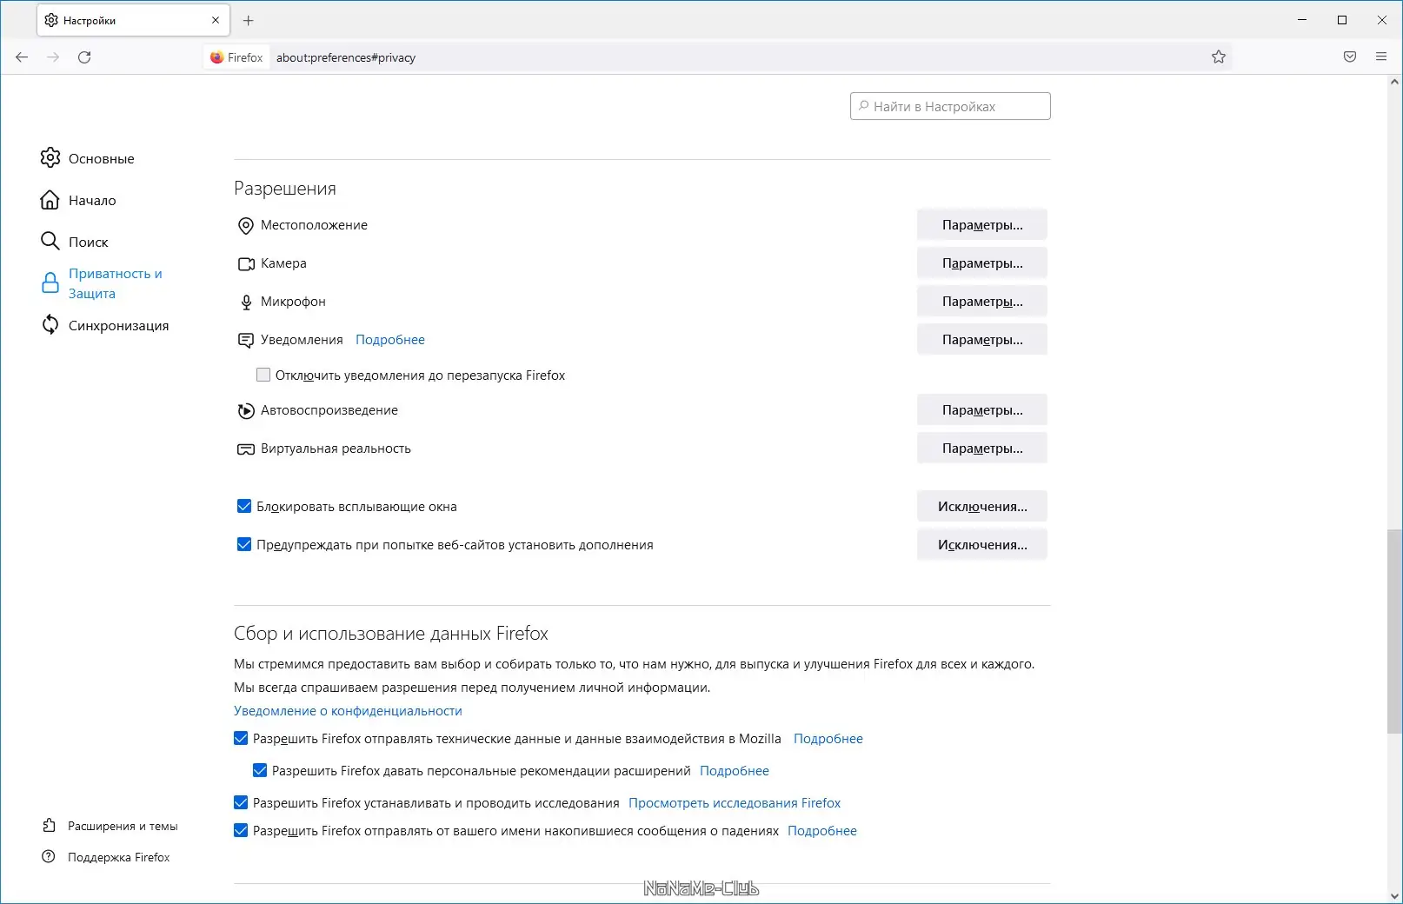
Task: Open the Firefox hamburger menu
Action: pyautogui.click(x=1381, y=57)
